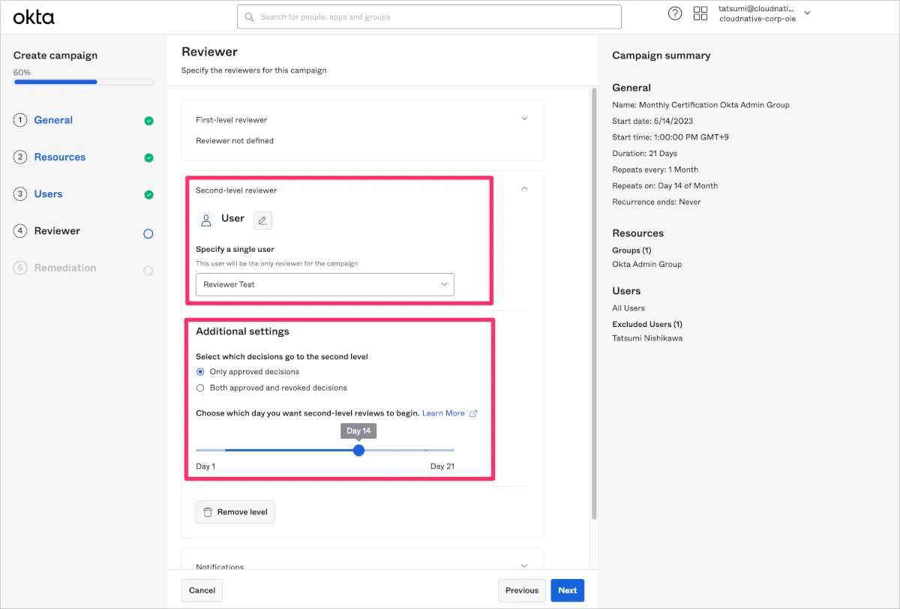Collapse the Second-level reviewer section
The height and width of the screenshot is (609, 900).
(x=524, y=189)
